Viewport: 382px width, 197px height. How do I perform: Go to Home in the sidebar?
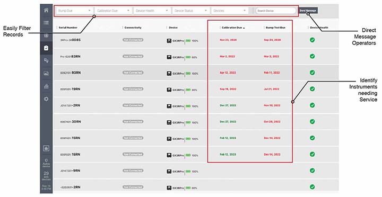pos(46,10)
